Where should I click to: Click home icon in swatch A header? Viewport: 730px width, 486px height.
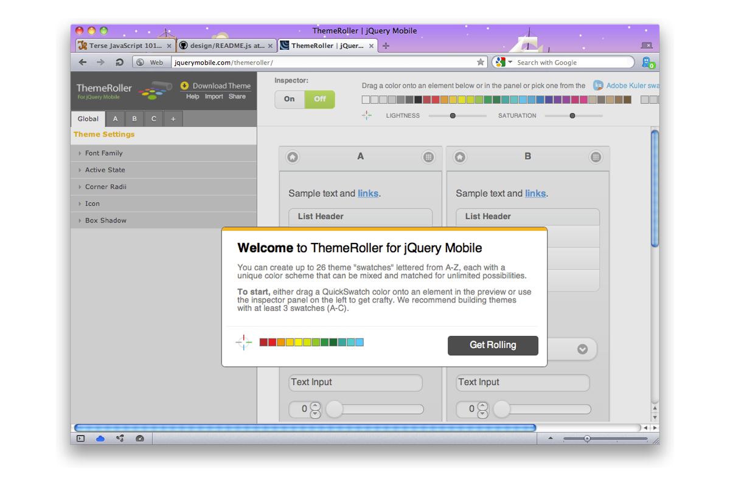coord(293,157)
